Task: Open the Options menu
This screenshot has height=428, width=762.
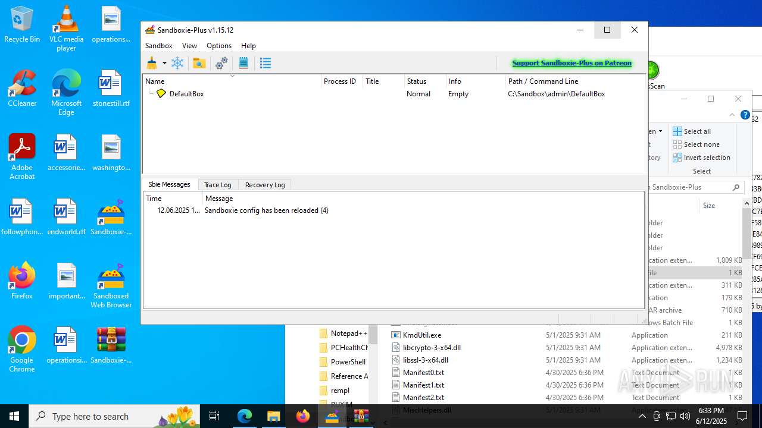Action: [219, 46]
